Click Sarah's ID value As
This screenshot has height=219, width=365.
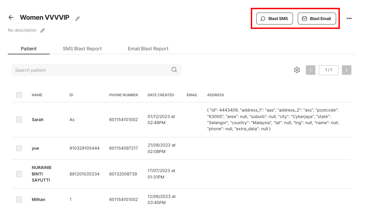click(x=72, y=120)
